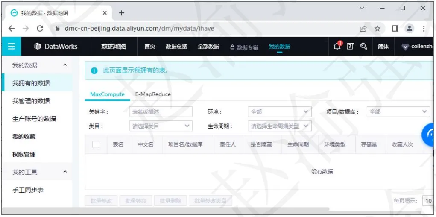
Task: Open the 环境 dropdown
Action: [279, 112]
